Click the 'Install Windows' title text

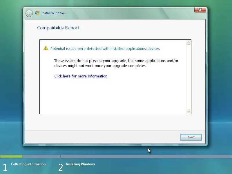[53, 13]
